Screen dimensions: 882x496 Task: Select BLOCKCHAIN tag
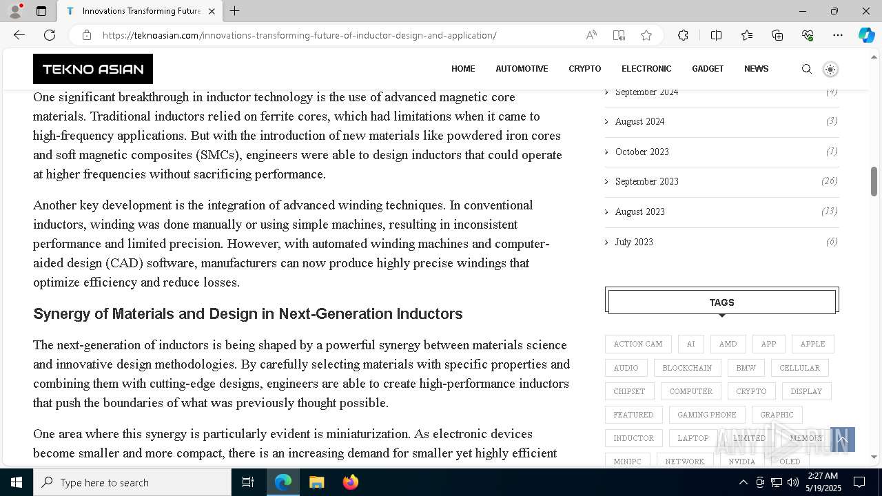pyautogui.click(x=687, y=368)
